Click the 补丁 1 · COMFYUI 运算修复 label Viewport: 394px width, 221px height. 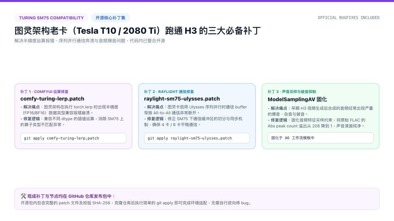point(44,92)
